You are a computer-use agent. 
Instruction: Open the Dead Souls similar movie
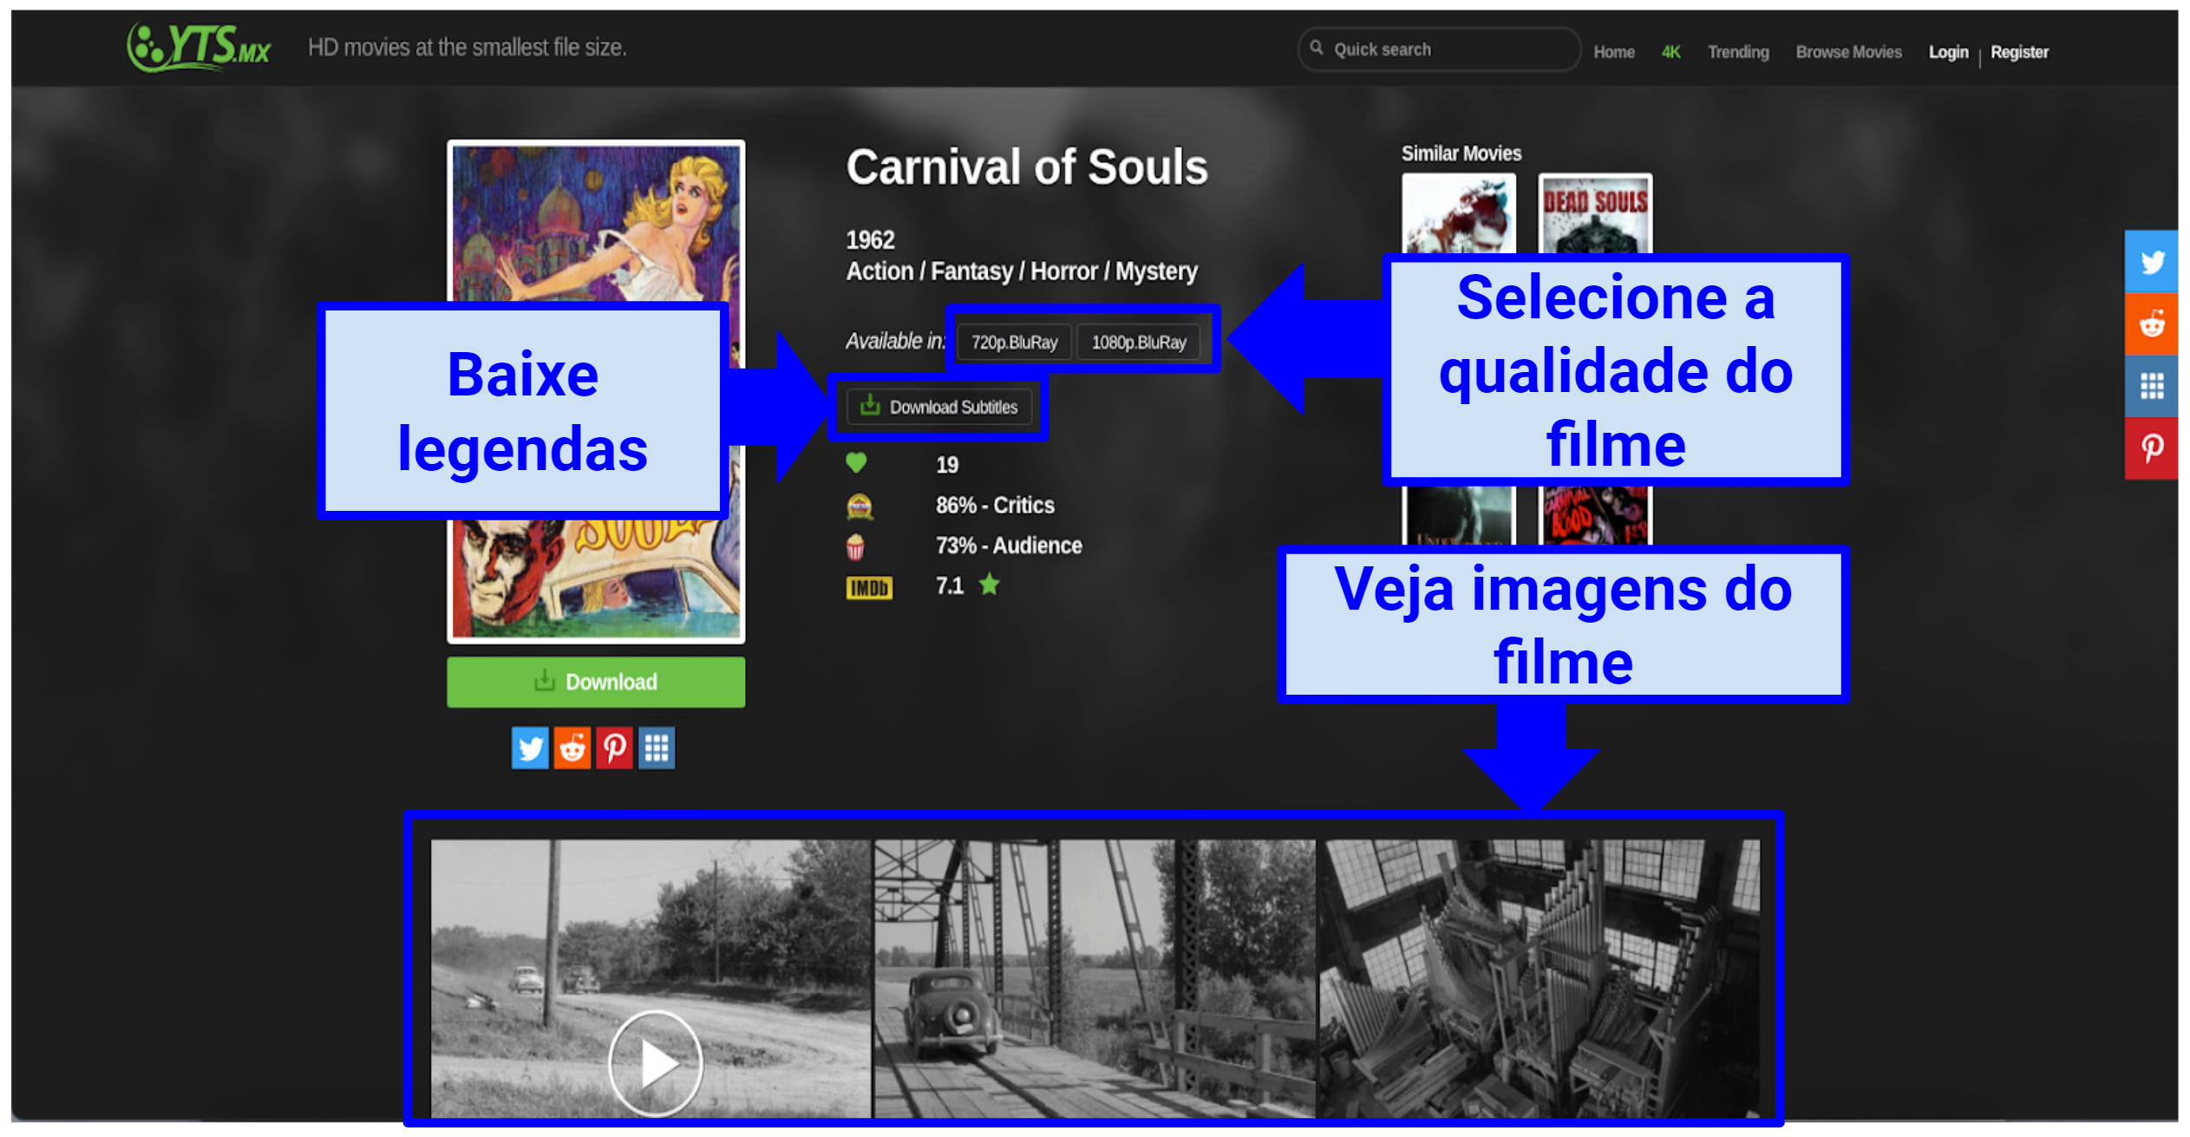1594,214
